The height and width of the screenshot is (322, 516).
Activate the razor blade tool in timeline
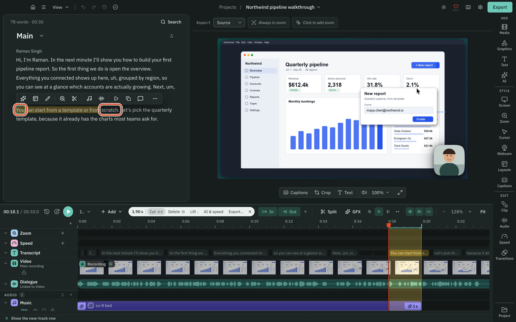pyautogui.click(x=388, y=212)
